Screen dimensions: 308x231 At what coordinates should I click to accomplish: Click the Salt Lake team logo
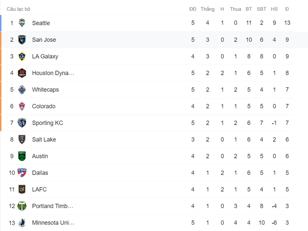pos(22,139)
